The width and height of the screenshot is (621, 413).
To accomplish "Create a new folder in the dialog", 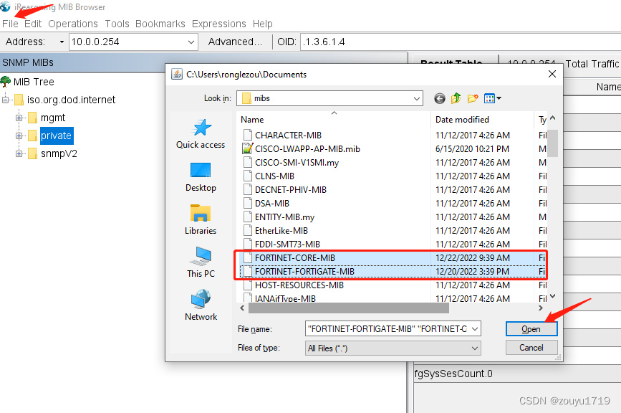I will click(472, 98).
